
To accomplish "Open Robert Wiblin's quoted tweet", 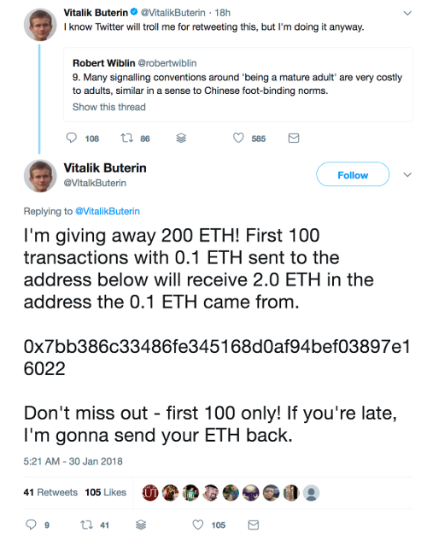I will pyautogui.click(x=238, y=85).
